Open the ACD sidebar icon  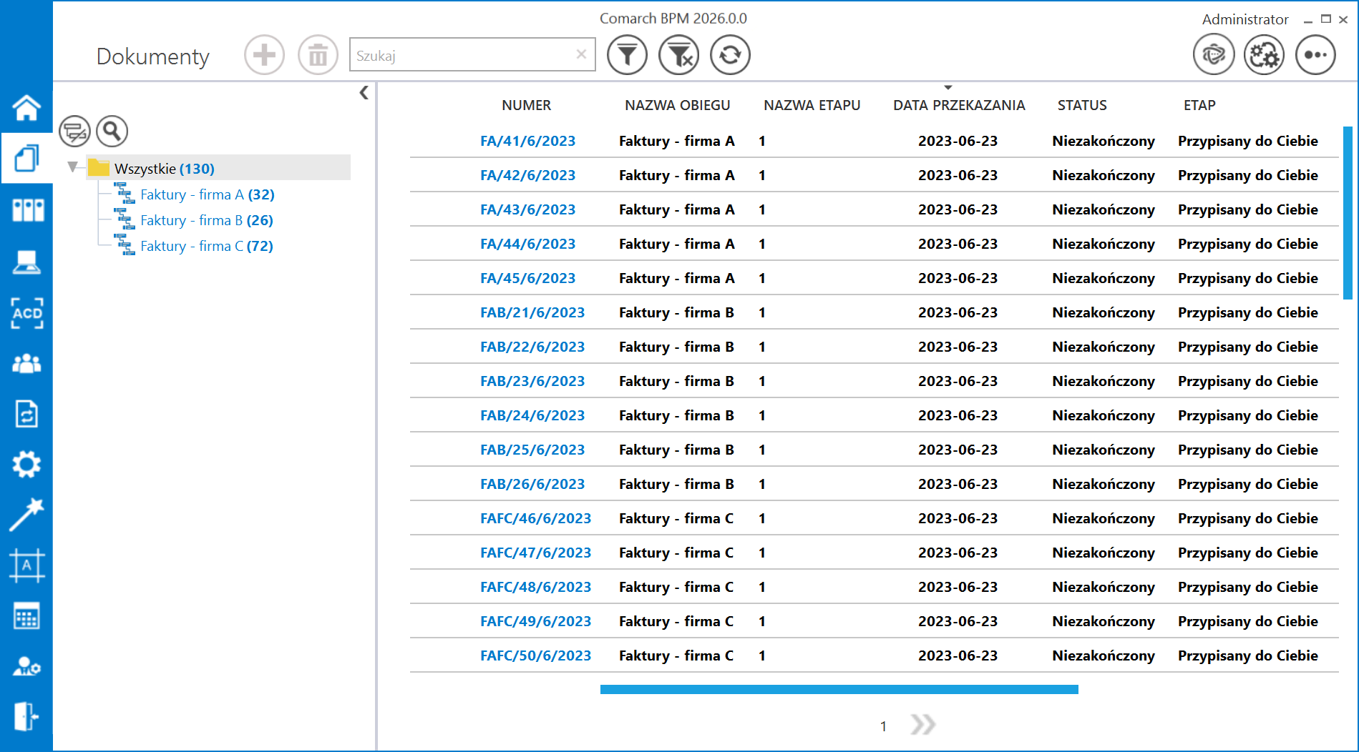[26, 313]
